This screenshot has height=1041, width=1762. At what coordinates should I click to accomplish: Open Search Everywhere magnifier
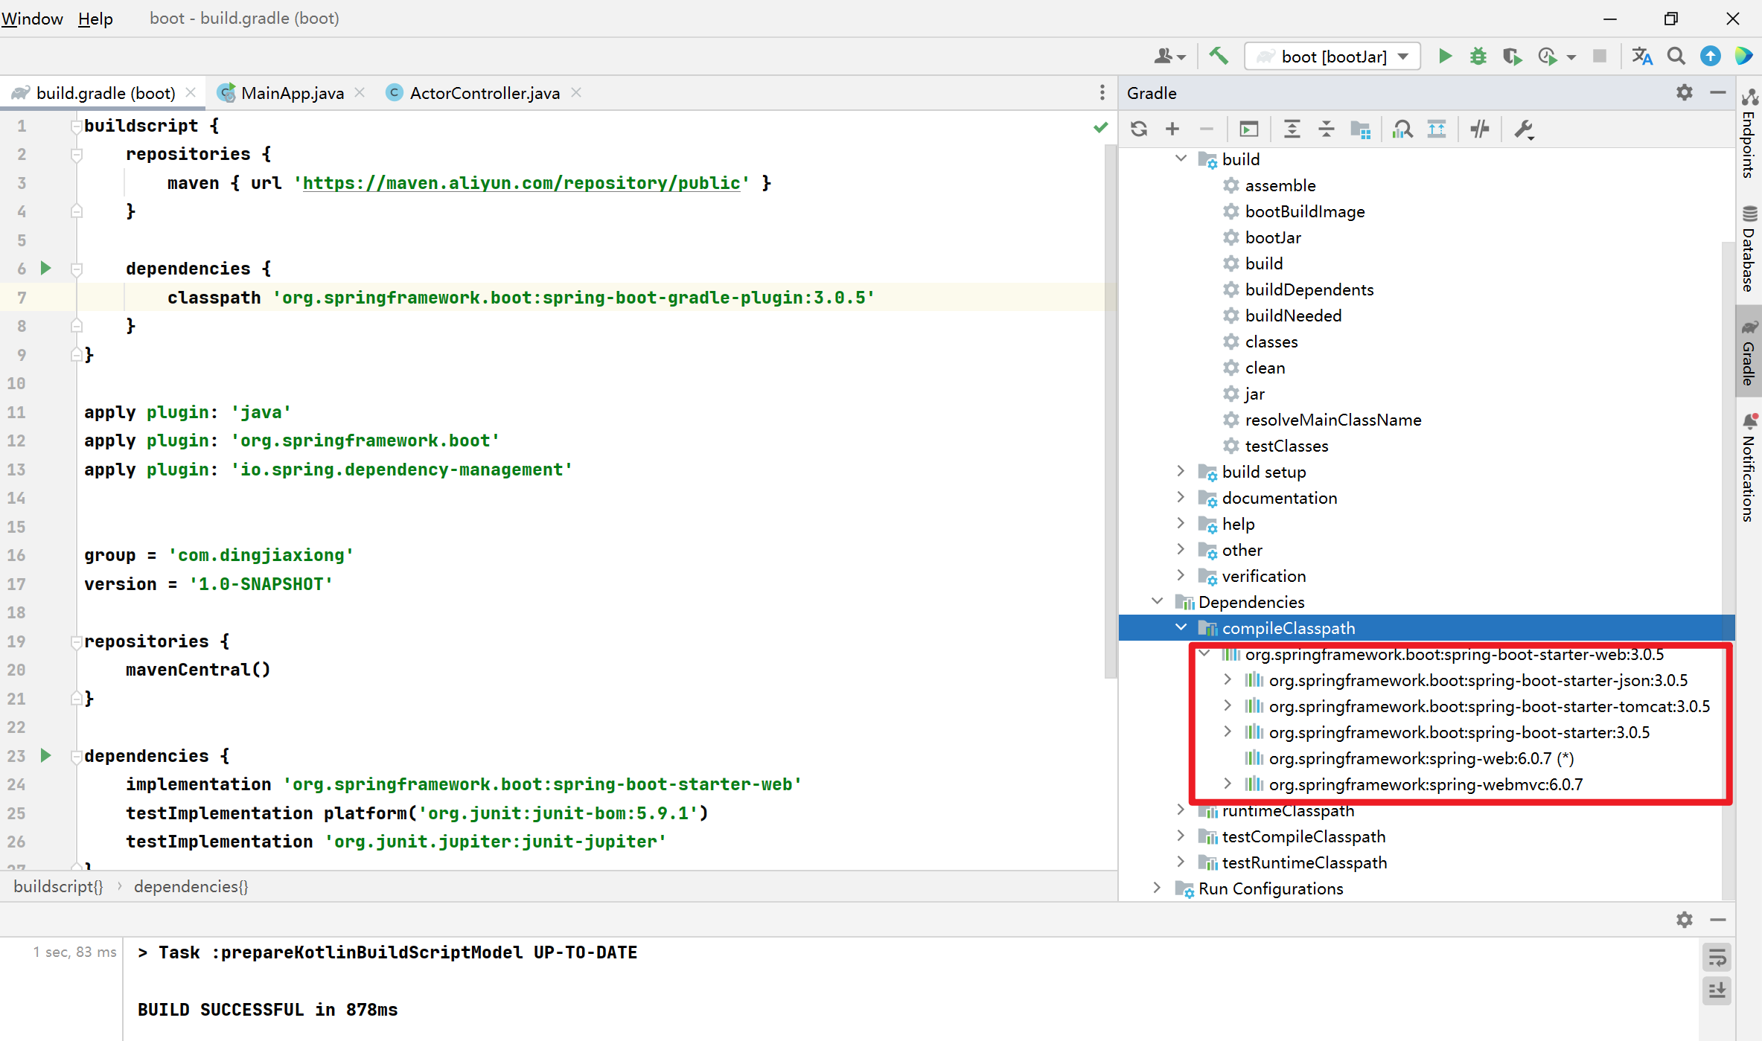(x=1676, y=56)
